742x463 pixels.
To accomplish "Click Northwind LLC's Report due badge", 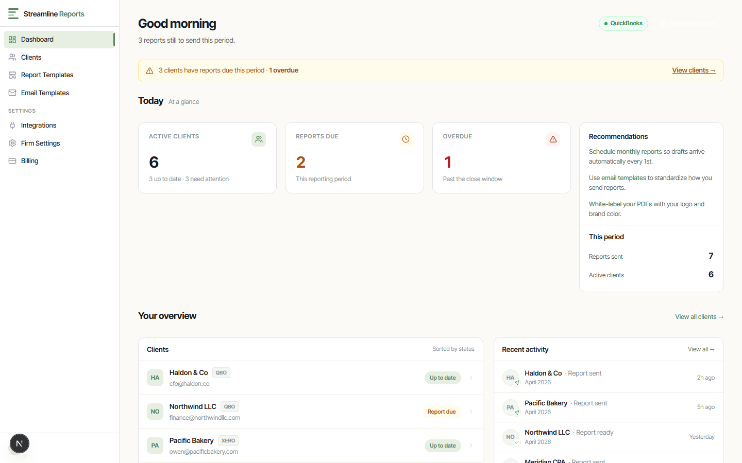I will click(442, 412).
